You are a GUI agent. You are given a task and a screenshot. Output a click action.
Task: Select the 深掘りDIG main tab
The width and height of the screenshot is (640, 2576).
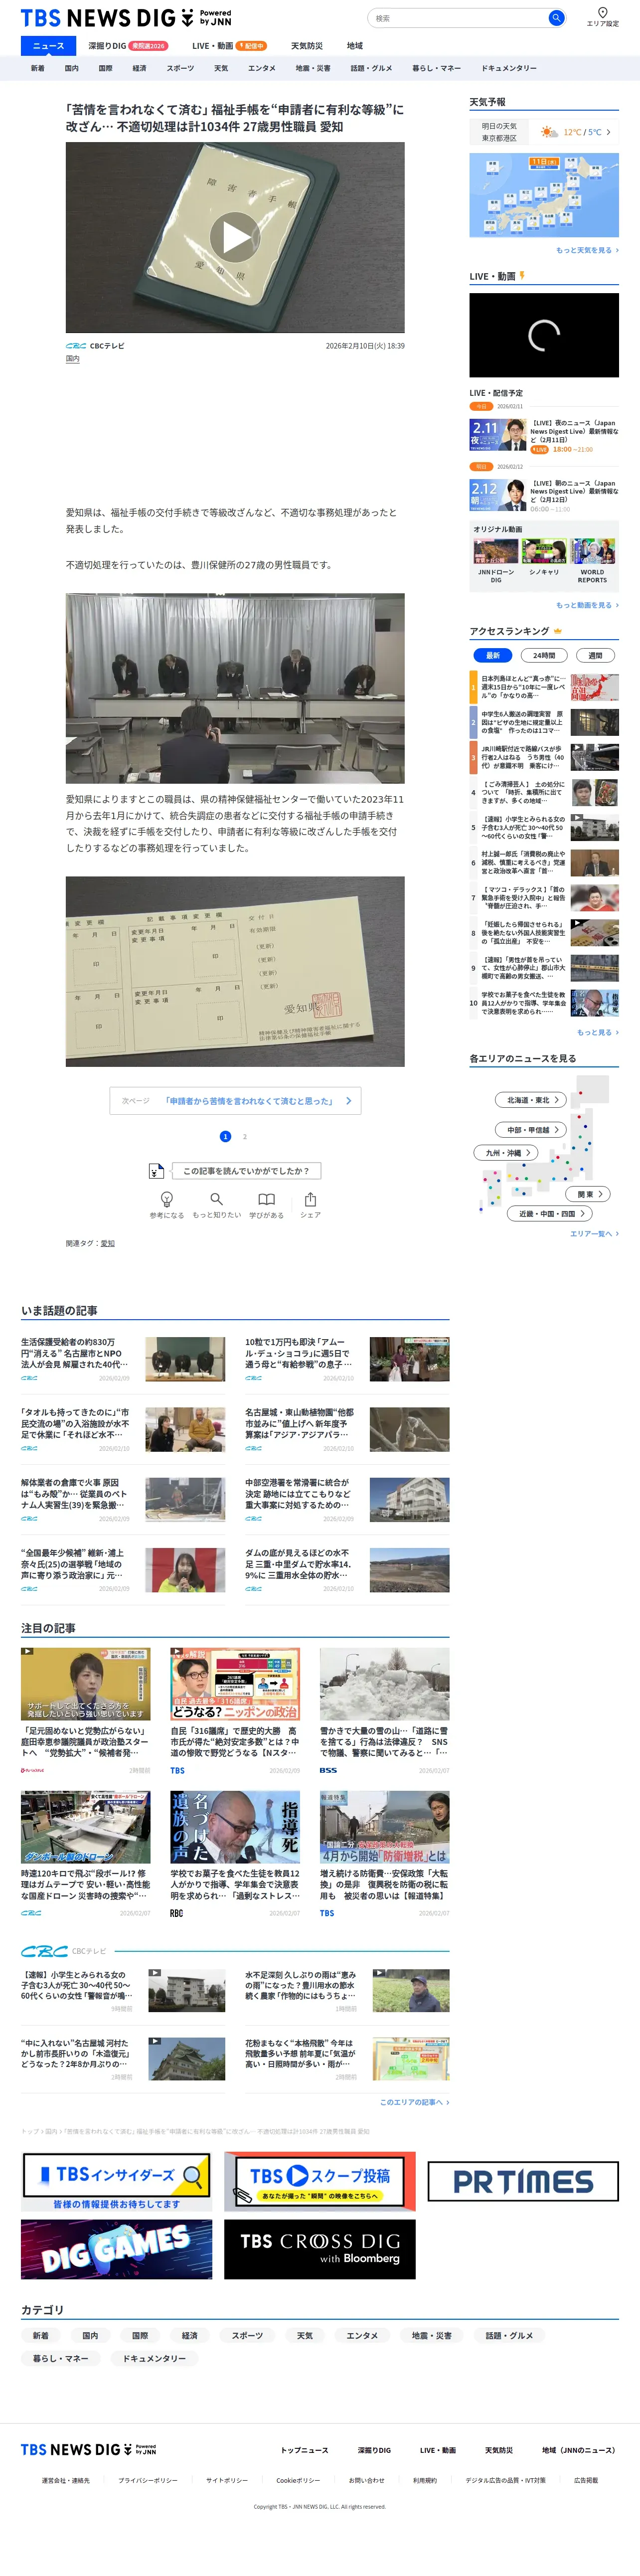point(127,46)
